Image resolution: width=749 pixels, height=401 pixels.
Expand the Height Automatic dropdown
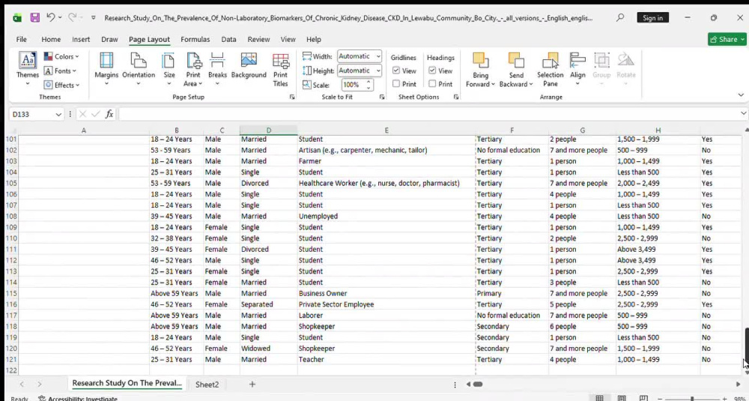pyautogui.click(x=377, y=70)
